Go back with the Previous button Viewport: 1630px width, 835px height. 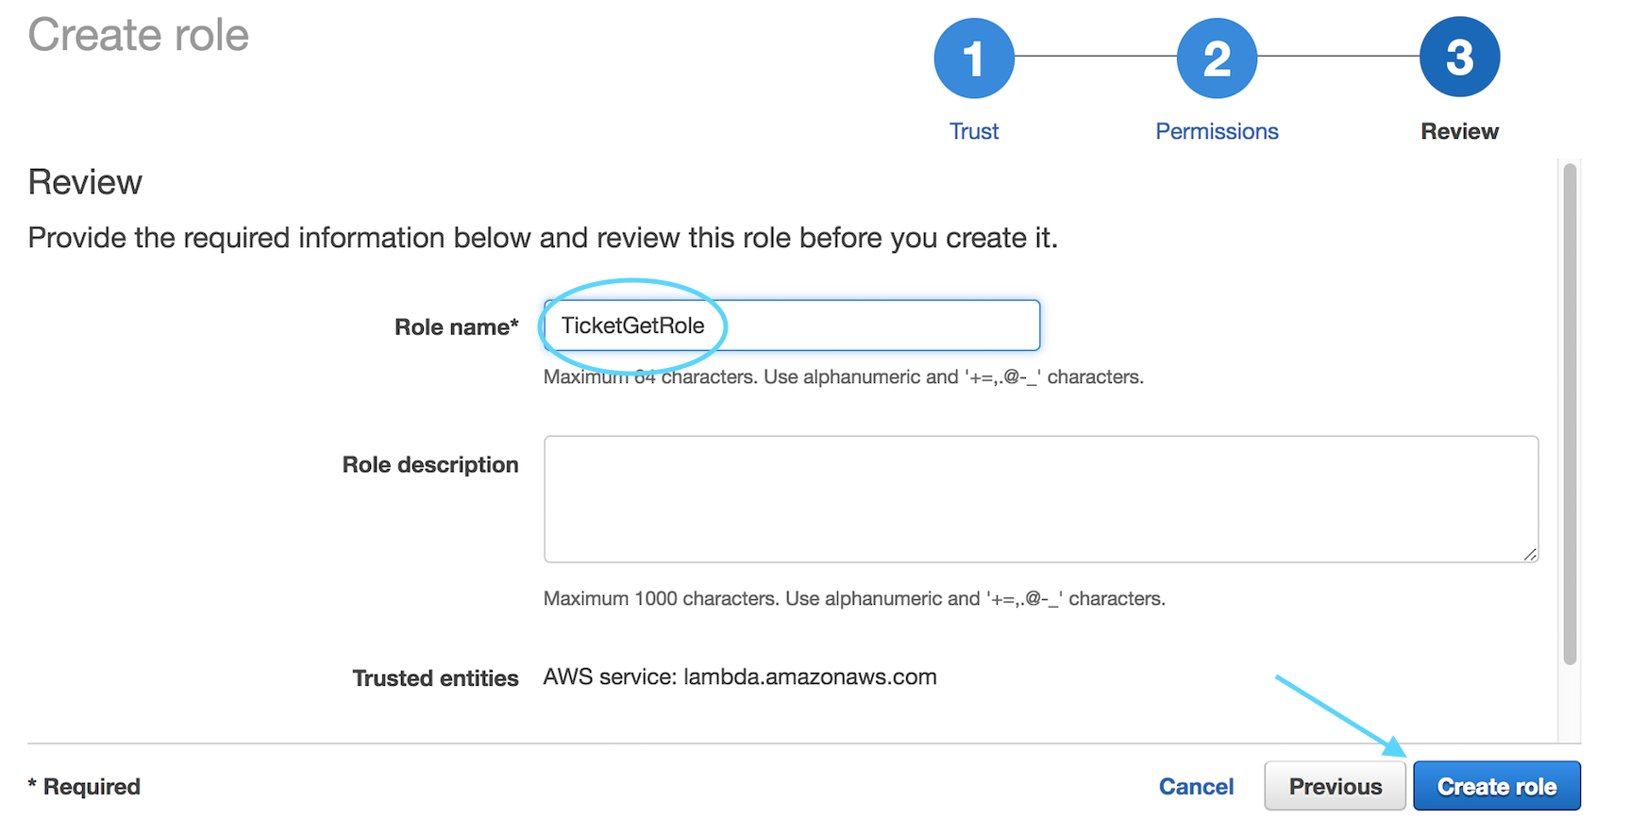pos(1335,786)
